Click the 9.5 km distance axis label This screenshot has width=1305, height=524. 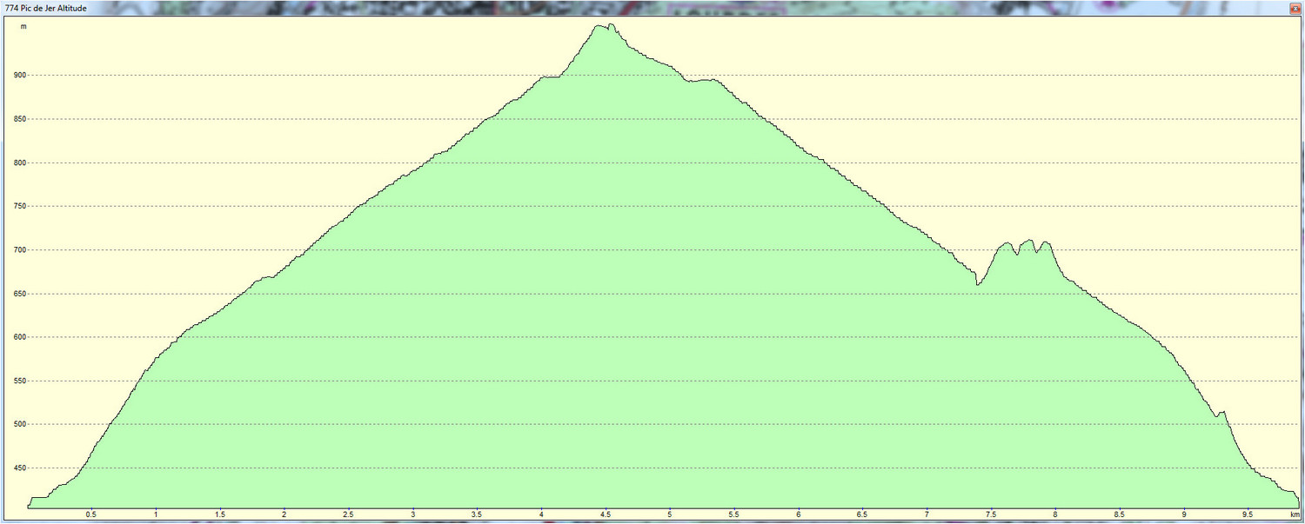point(1248,514)
